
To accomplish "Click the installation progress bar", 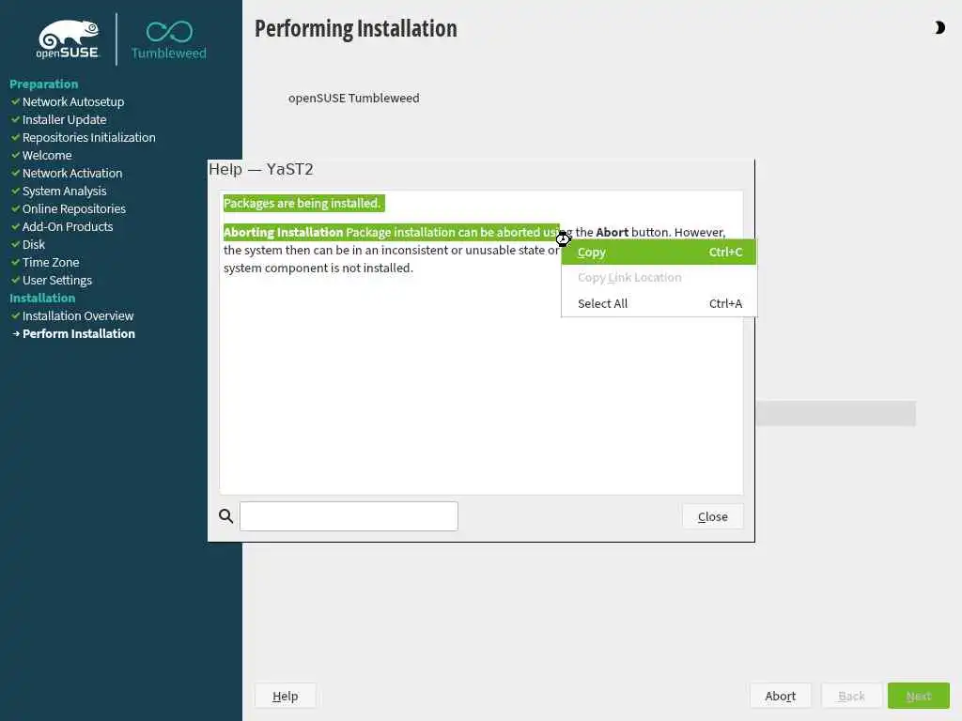I will tap(835, 414).
